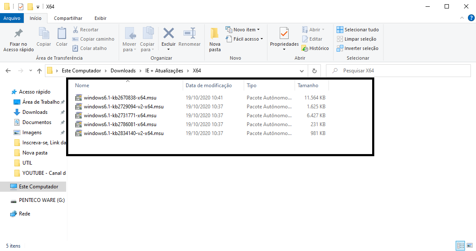The image size is (476, 251).
Task: Click the Editar ribbon button
Action: [x=312, y=39]
